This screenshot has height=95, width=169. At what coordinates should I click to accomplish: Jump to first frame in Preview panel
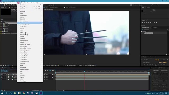pyautogui.click(x=142, y=23)
